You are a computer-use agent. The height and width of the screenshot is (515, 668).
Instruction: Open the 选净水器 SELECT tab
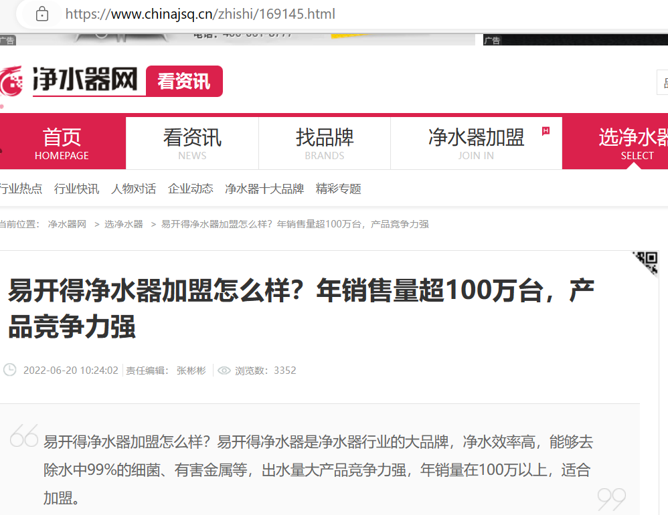click(x=615, y=143)
